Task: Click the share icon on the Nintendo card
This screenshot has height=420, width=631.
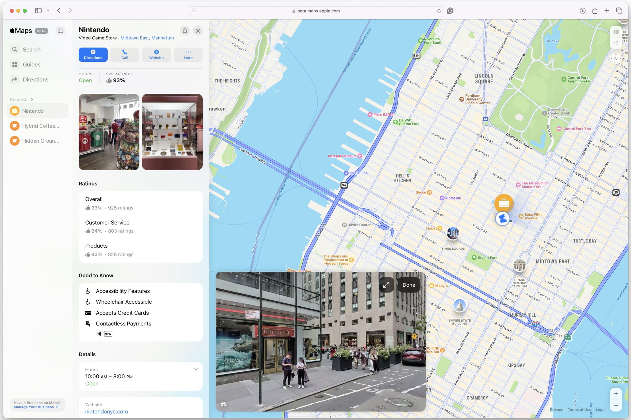Action: 185,30
